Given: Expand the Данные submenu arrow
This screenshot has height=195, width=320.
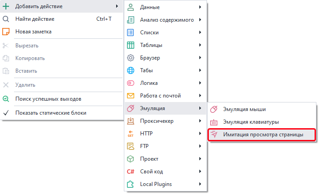Looking at the screenshot, I should tap(199, 7).
